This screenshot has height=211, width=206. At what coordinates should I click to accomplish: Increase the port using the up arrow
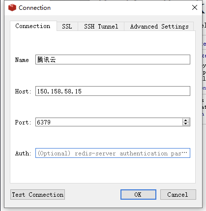(185, 121)
